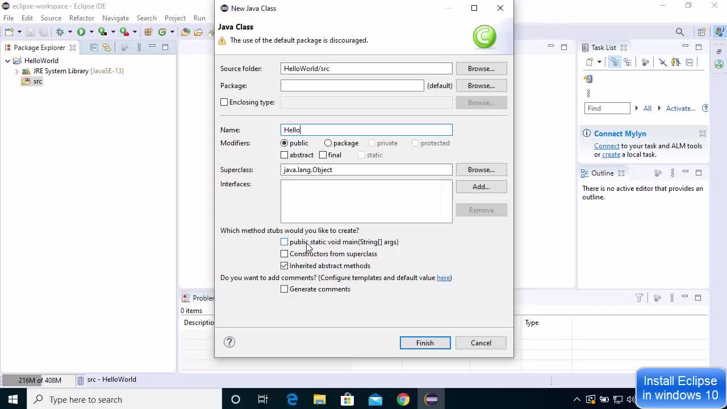Open the New wizard dropdown arrow

[19, 32]
